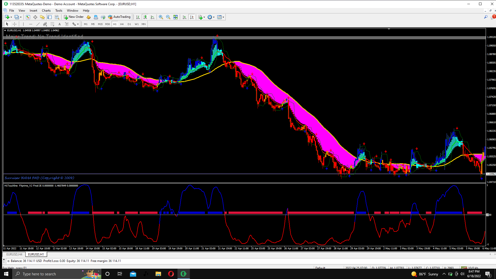Viewport: 496px width, 279px height.
Task: Click the Zoom In magnifier icon
Action: pos(161,17)
